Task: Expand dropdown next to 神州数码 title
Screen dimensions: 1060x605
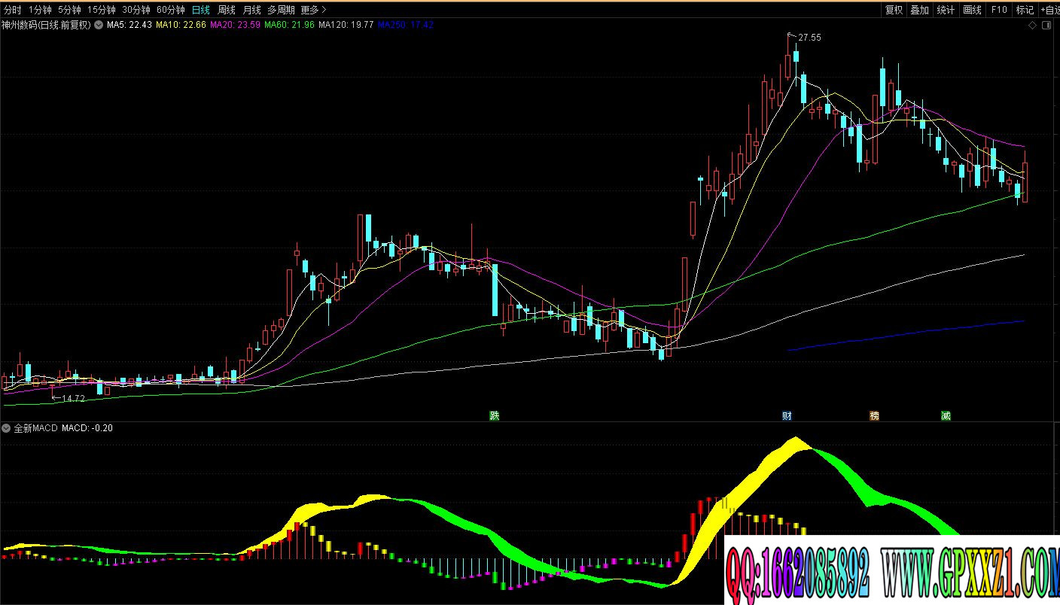Action: tap(99, 25)
